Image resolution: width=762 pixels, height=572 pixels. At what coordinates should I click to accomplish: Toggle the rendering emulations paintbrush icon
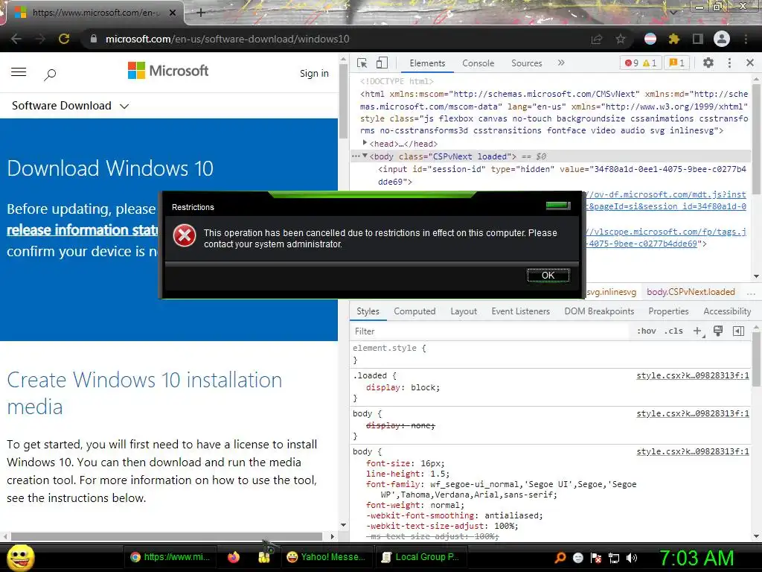point(718,331)
